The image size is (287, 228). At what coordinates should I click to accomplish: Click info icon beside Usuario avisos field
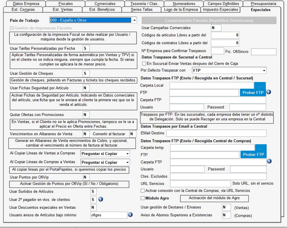[130, 215]
